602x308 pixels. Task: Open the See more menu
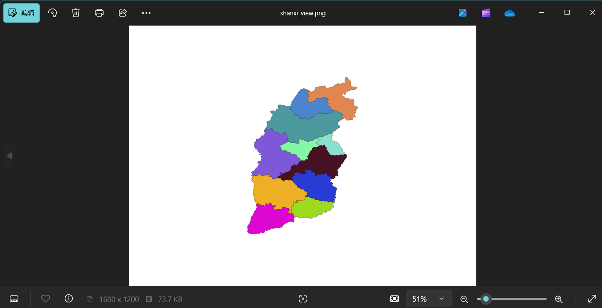[x=146, y=13]
